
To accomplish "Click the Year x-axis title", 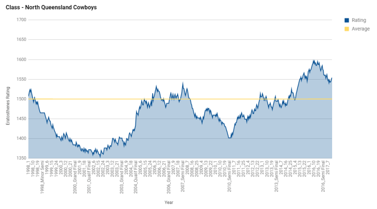I will (169, 202).
